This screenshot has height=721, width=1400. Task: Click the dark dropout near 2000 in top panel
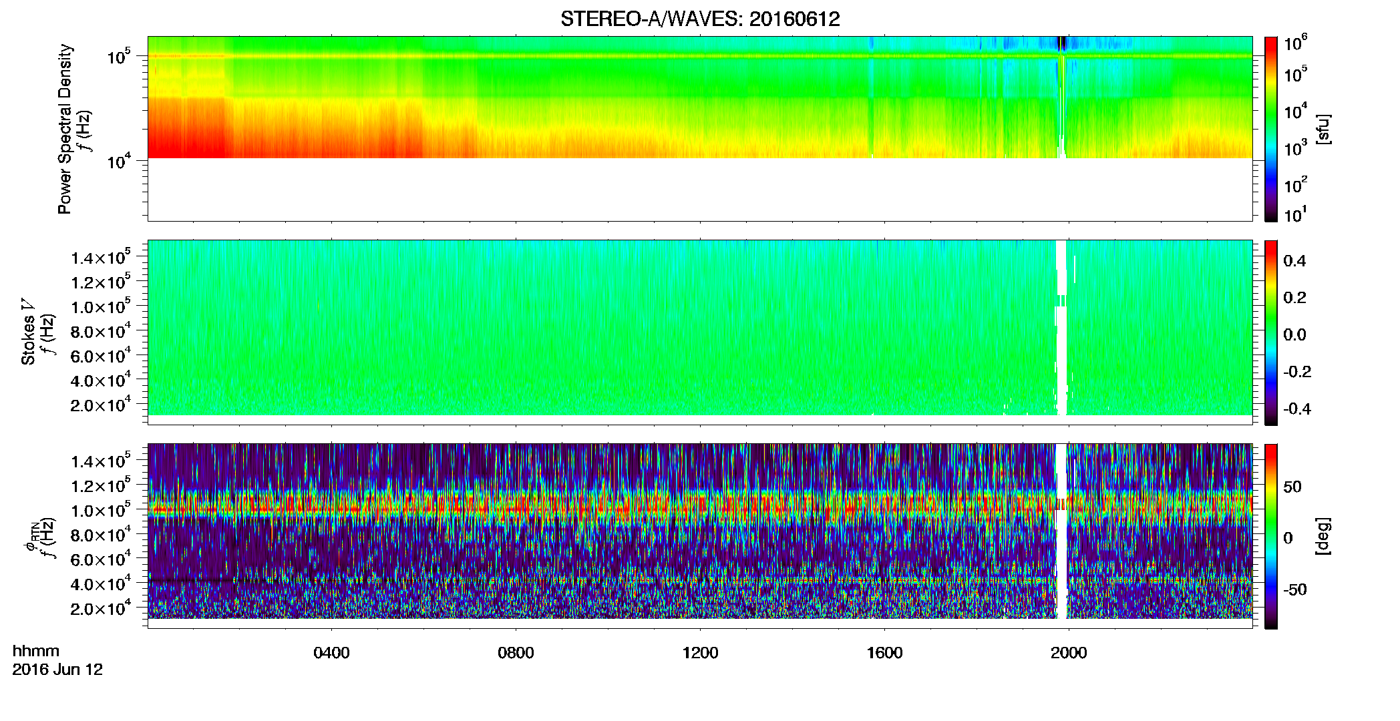click(x=1062, y=43)
